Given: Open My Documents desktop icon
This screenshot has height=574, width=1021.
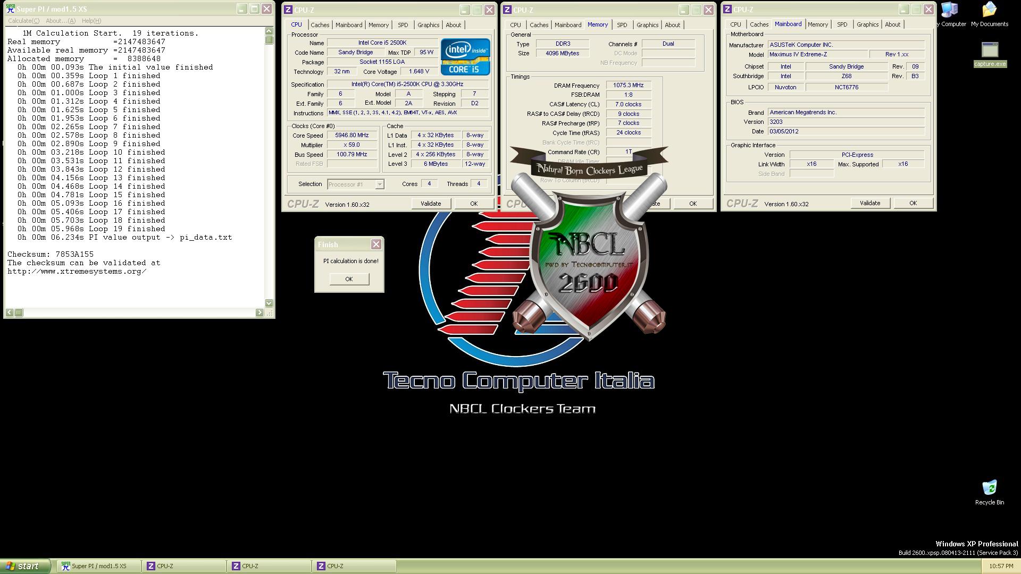Looking at the screenshot, I should point(989,15).
